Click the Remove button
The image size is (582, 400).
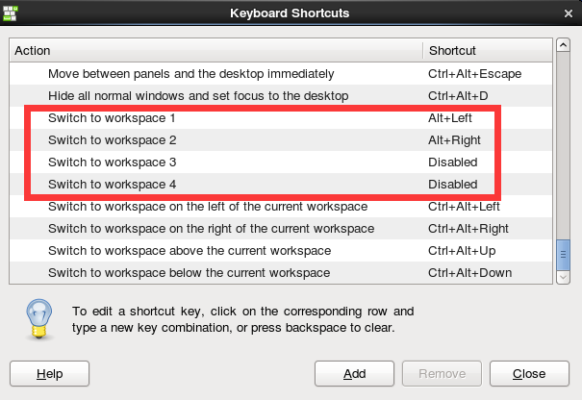click(442, 373)
